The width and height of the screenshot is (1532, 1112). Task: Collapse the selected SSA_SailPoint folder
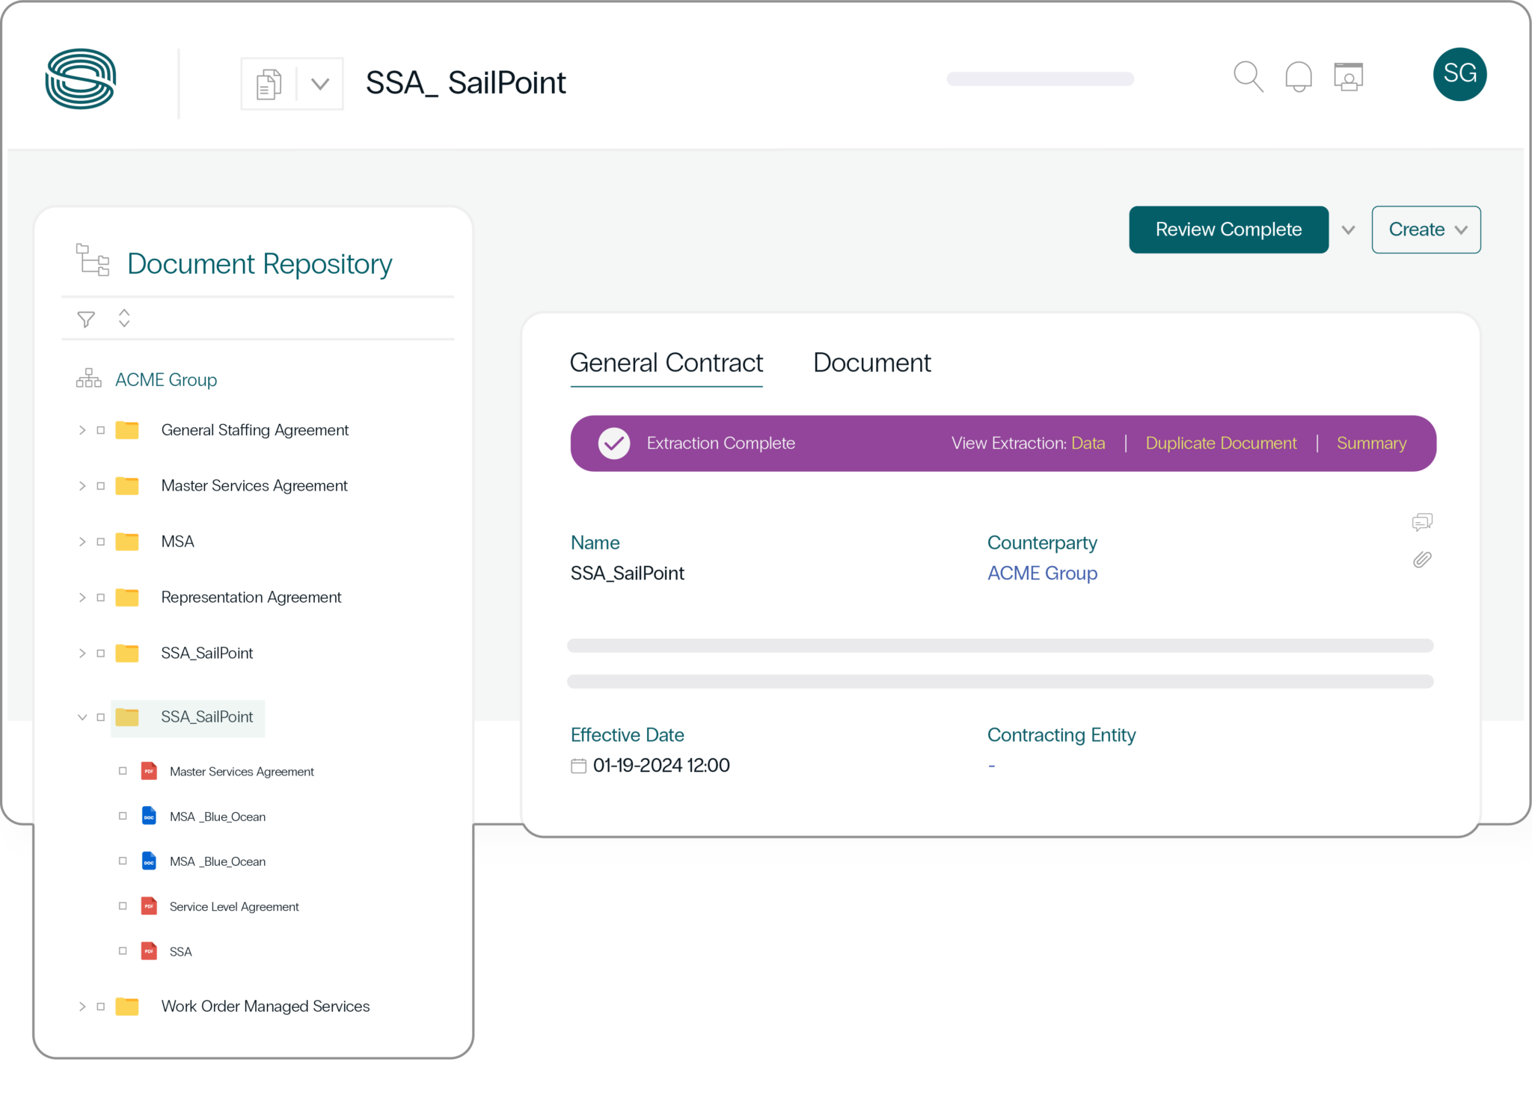pos(82,717)
